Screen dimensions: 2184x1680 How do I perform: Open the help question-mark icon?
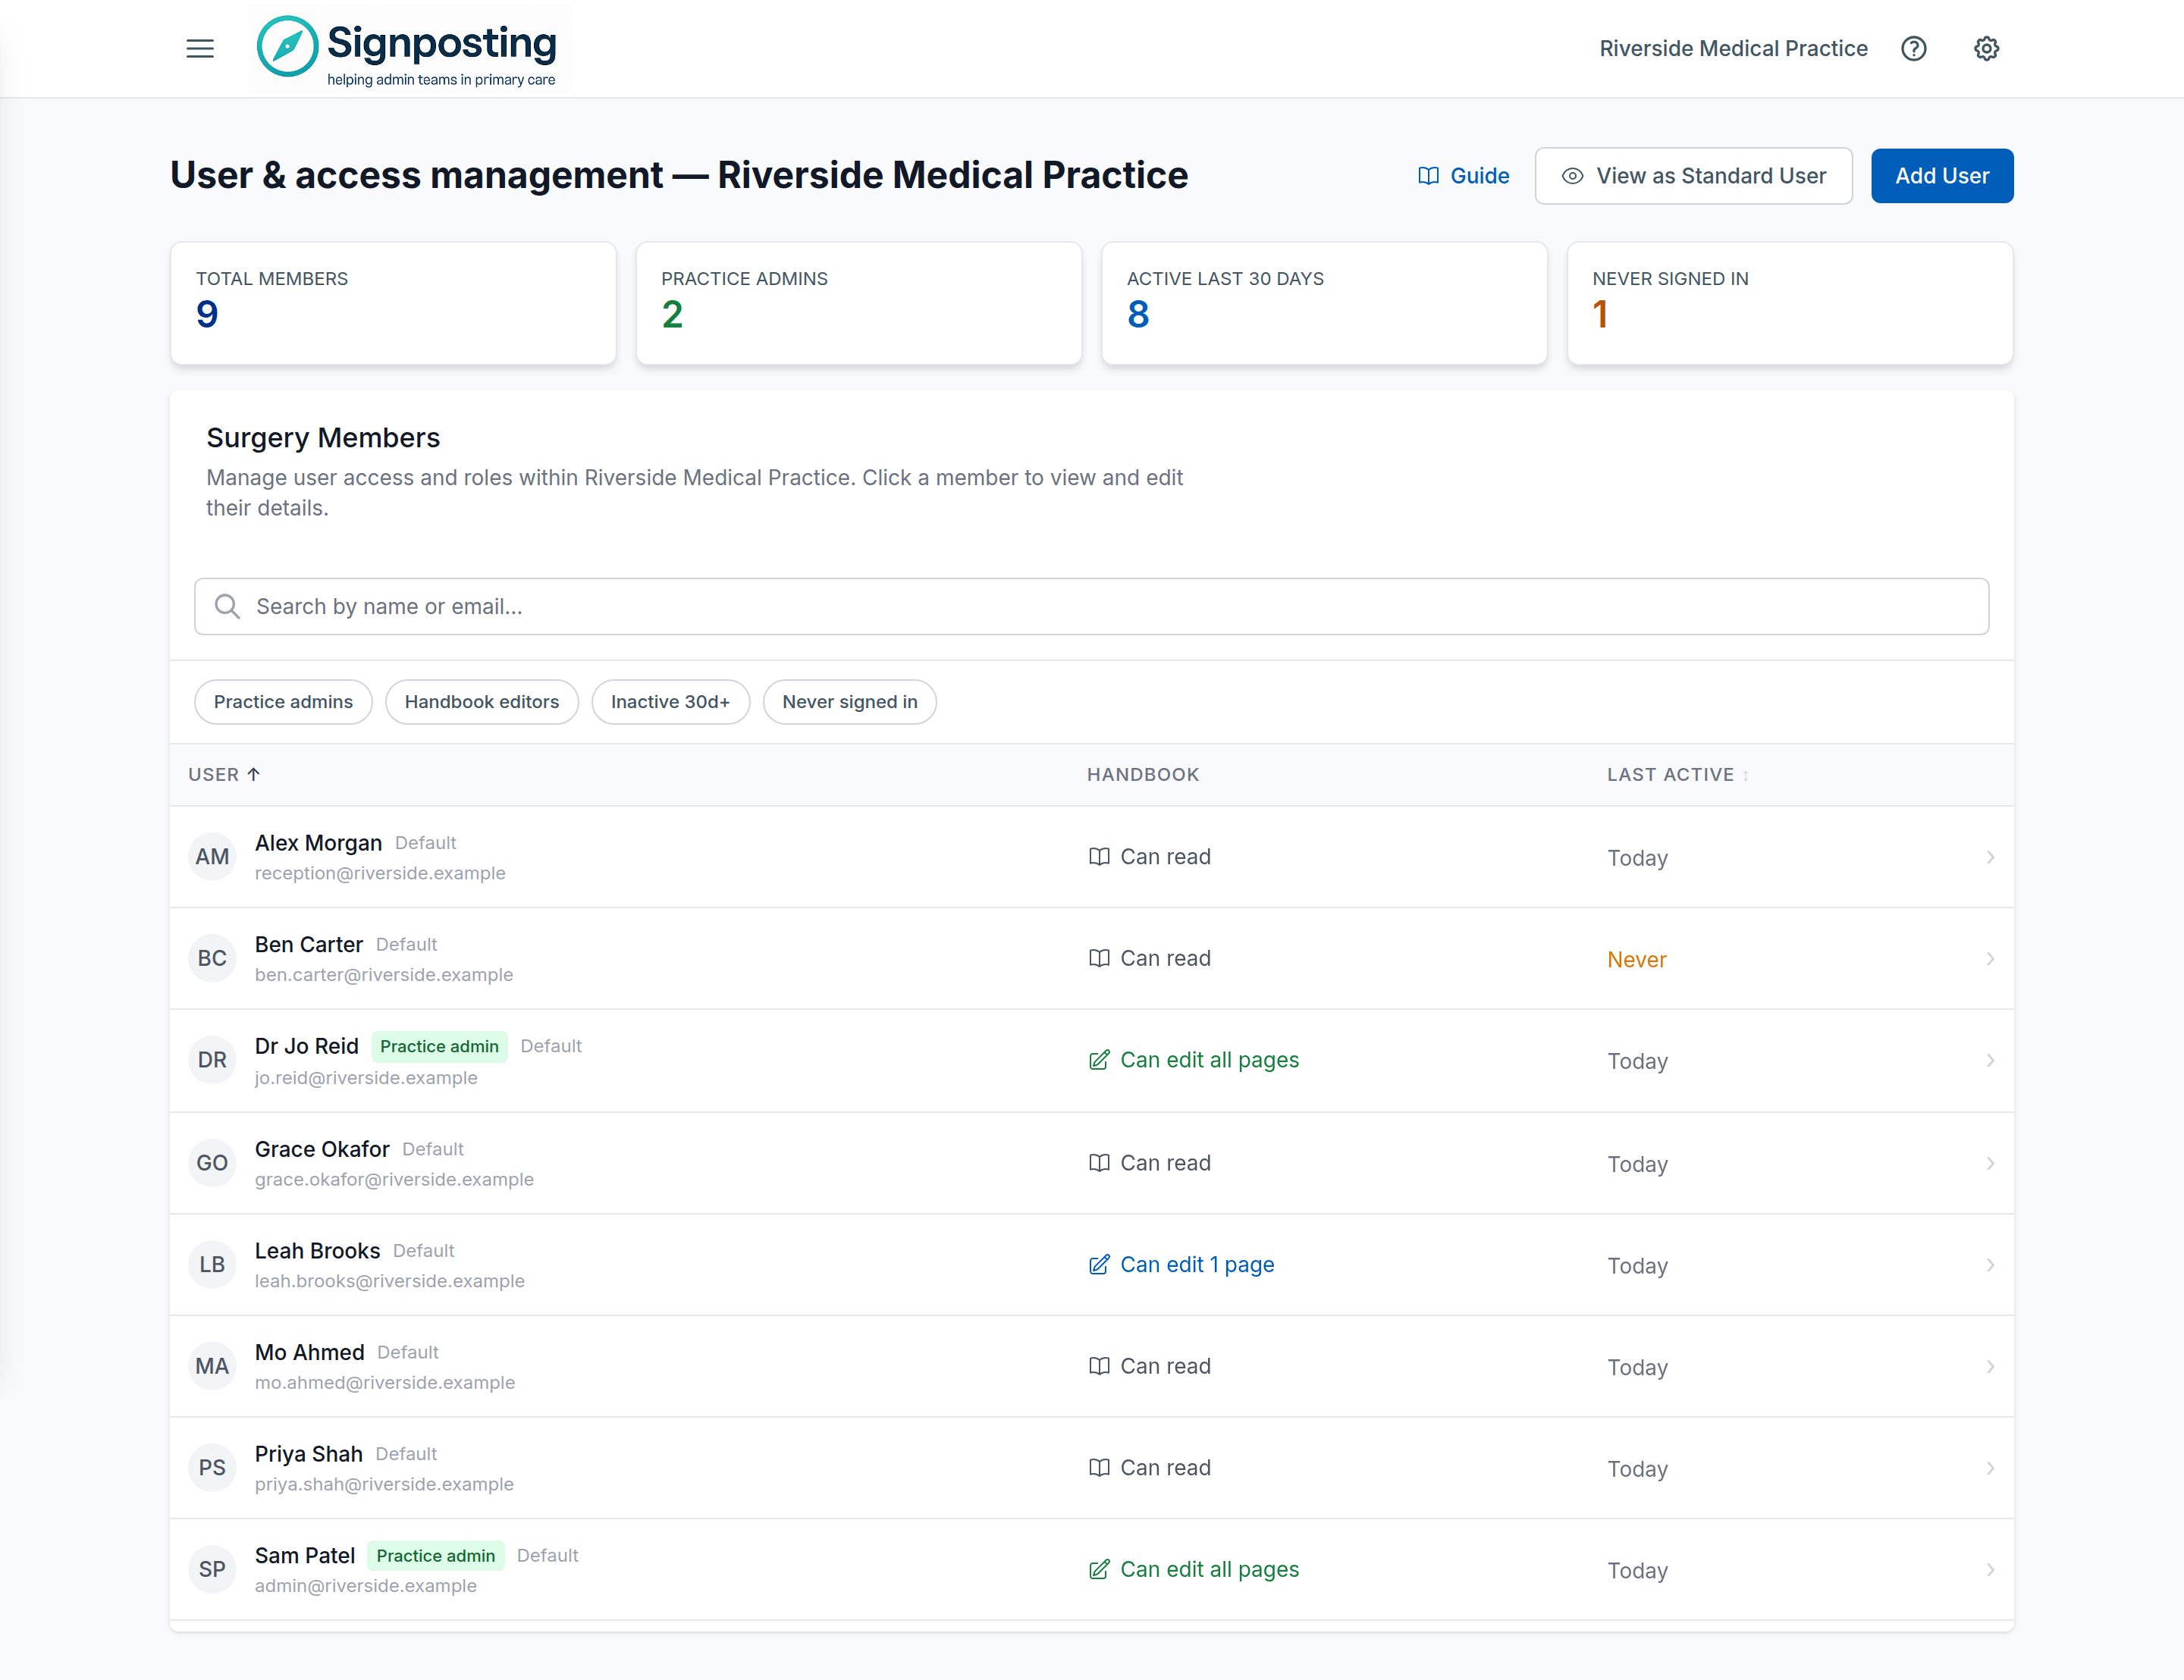1913,48
